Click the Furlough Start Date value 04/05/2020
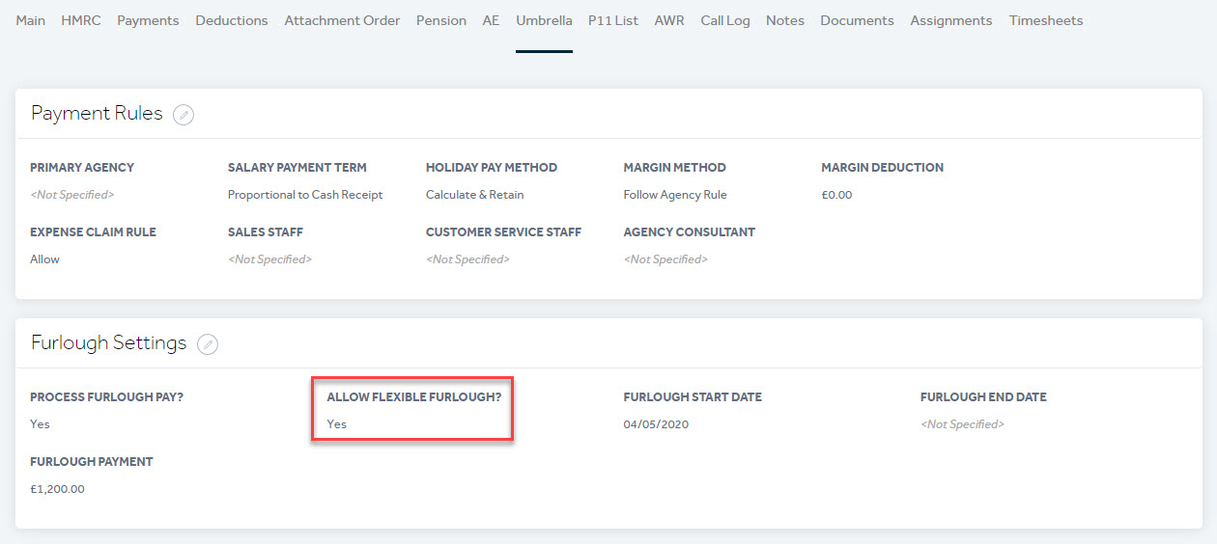The width and height of the screenshot is (1217, 544). pos(656,424)
